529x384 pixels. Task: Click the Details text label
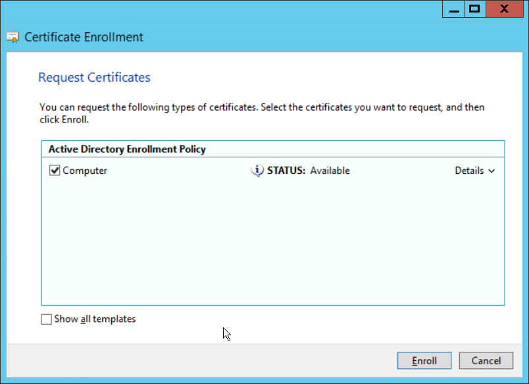(469, 171)
